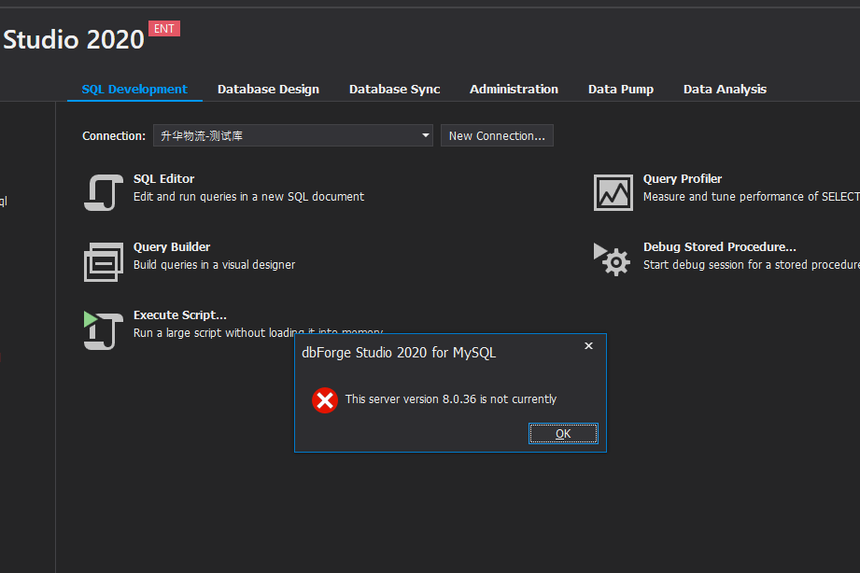The height and width of the screenshot is (573, 860).
Task: Open the Database Design tab
Action: pyautogui.click(x=268, y=89)
